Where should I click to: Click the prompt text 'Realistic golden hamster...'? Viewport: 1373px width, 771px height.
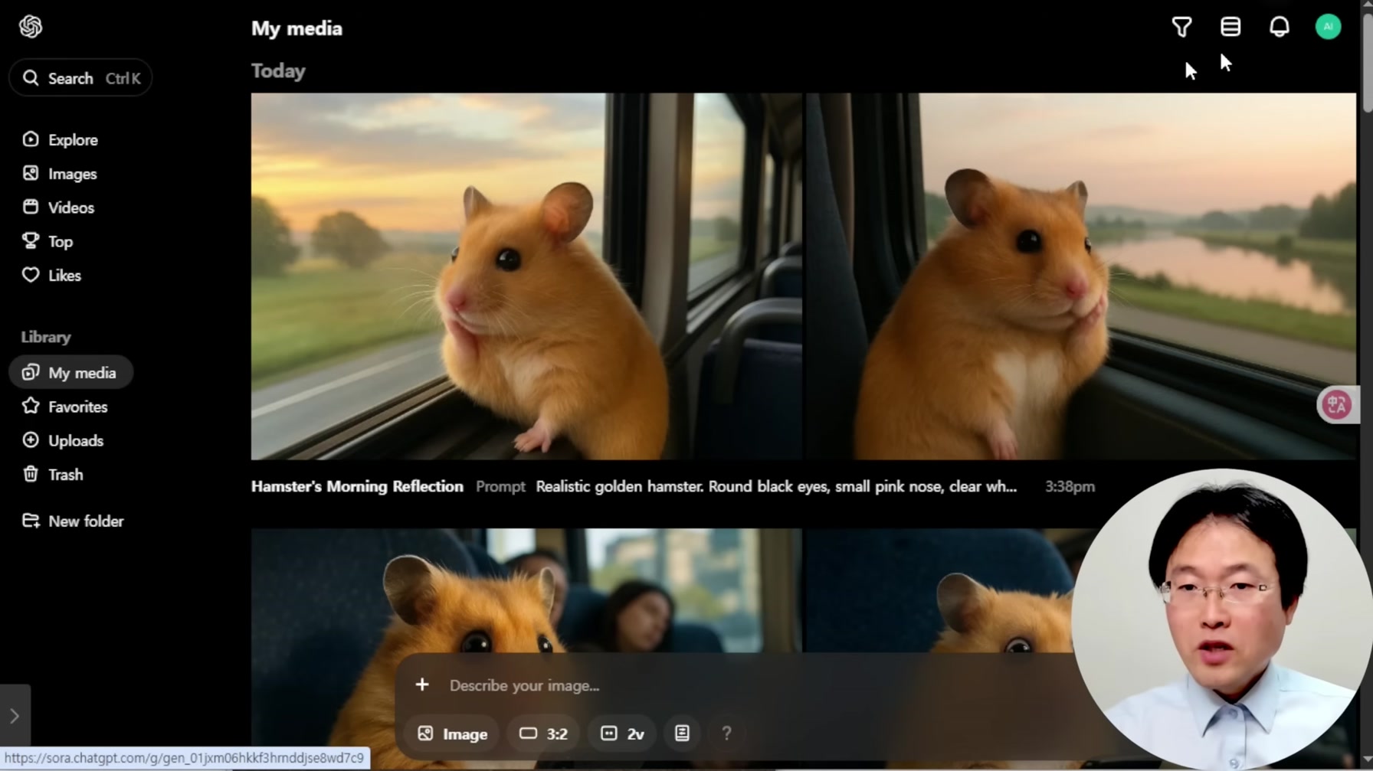pyautogui.click(x=776, y=486)
